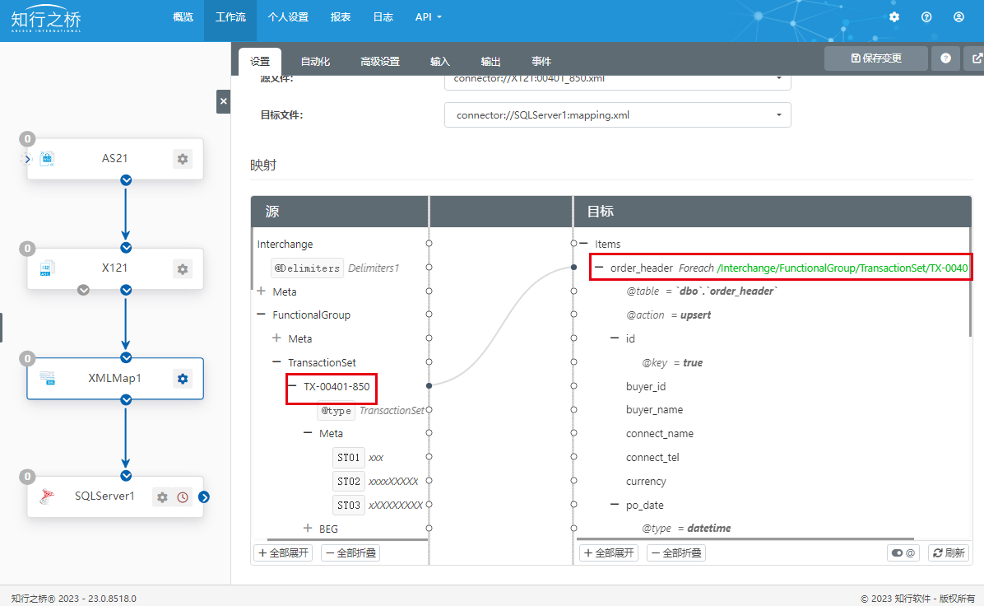Image resolution: width=984 pixels, height=606 pixels.
Task: Click the mapping node dot of TX-00401-850
Action: click(x=429, y=385)
